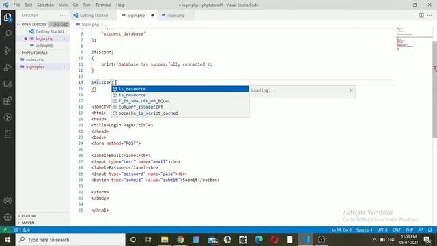Click the editor vertical scrollbar
437x246 pixels.
pos(434,90)
